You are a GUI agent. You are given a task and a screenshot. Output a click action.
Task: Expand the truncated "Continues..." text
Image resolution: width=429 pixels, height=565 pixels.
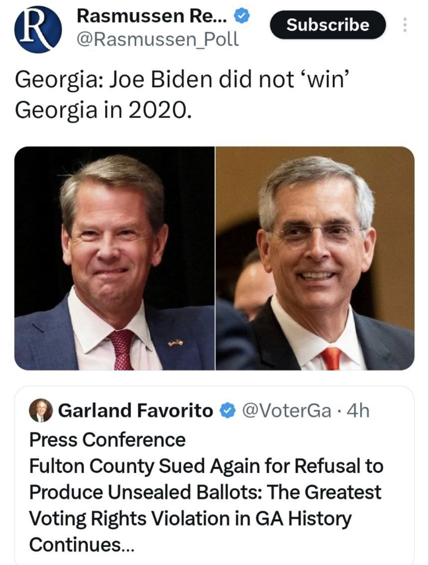(82, 544)
